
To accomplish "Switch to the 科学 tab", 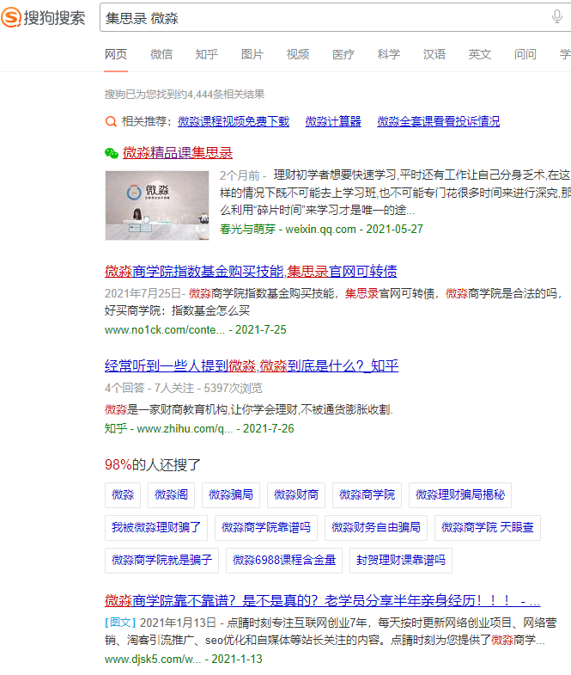I will 389,54.
